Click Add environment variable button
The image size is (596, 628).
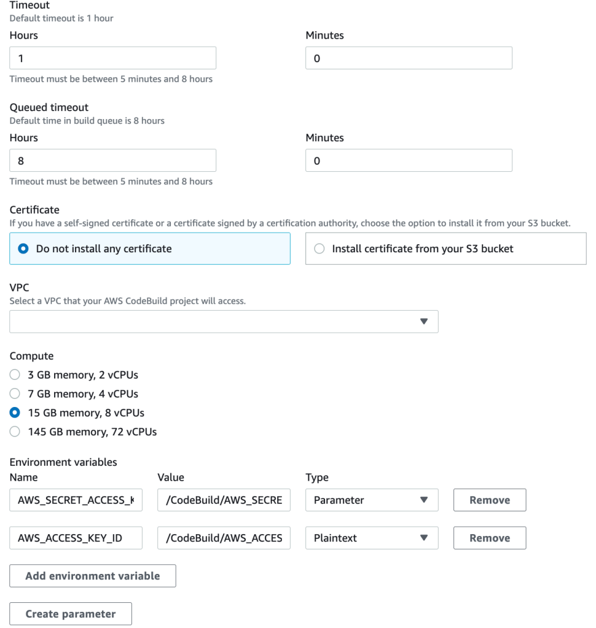coord(93,576)
